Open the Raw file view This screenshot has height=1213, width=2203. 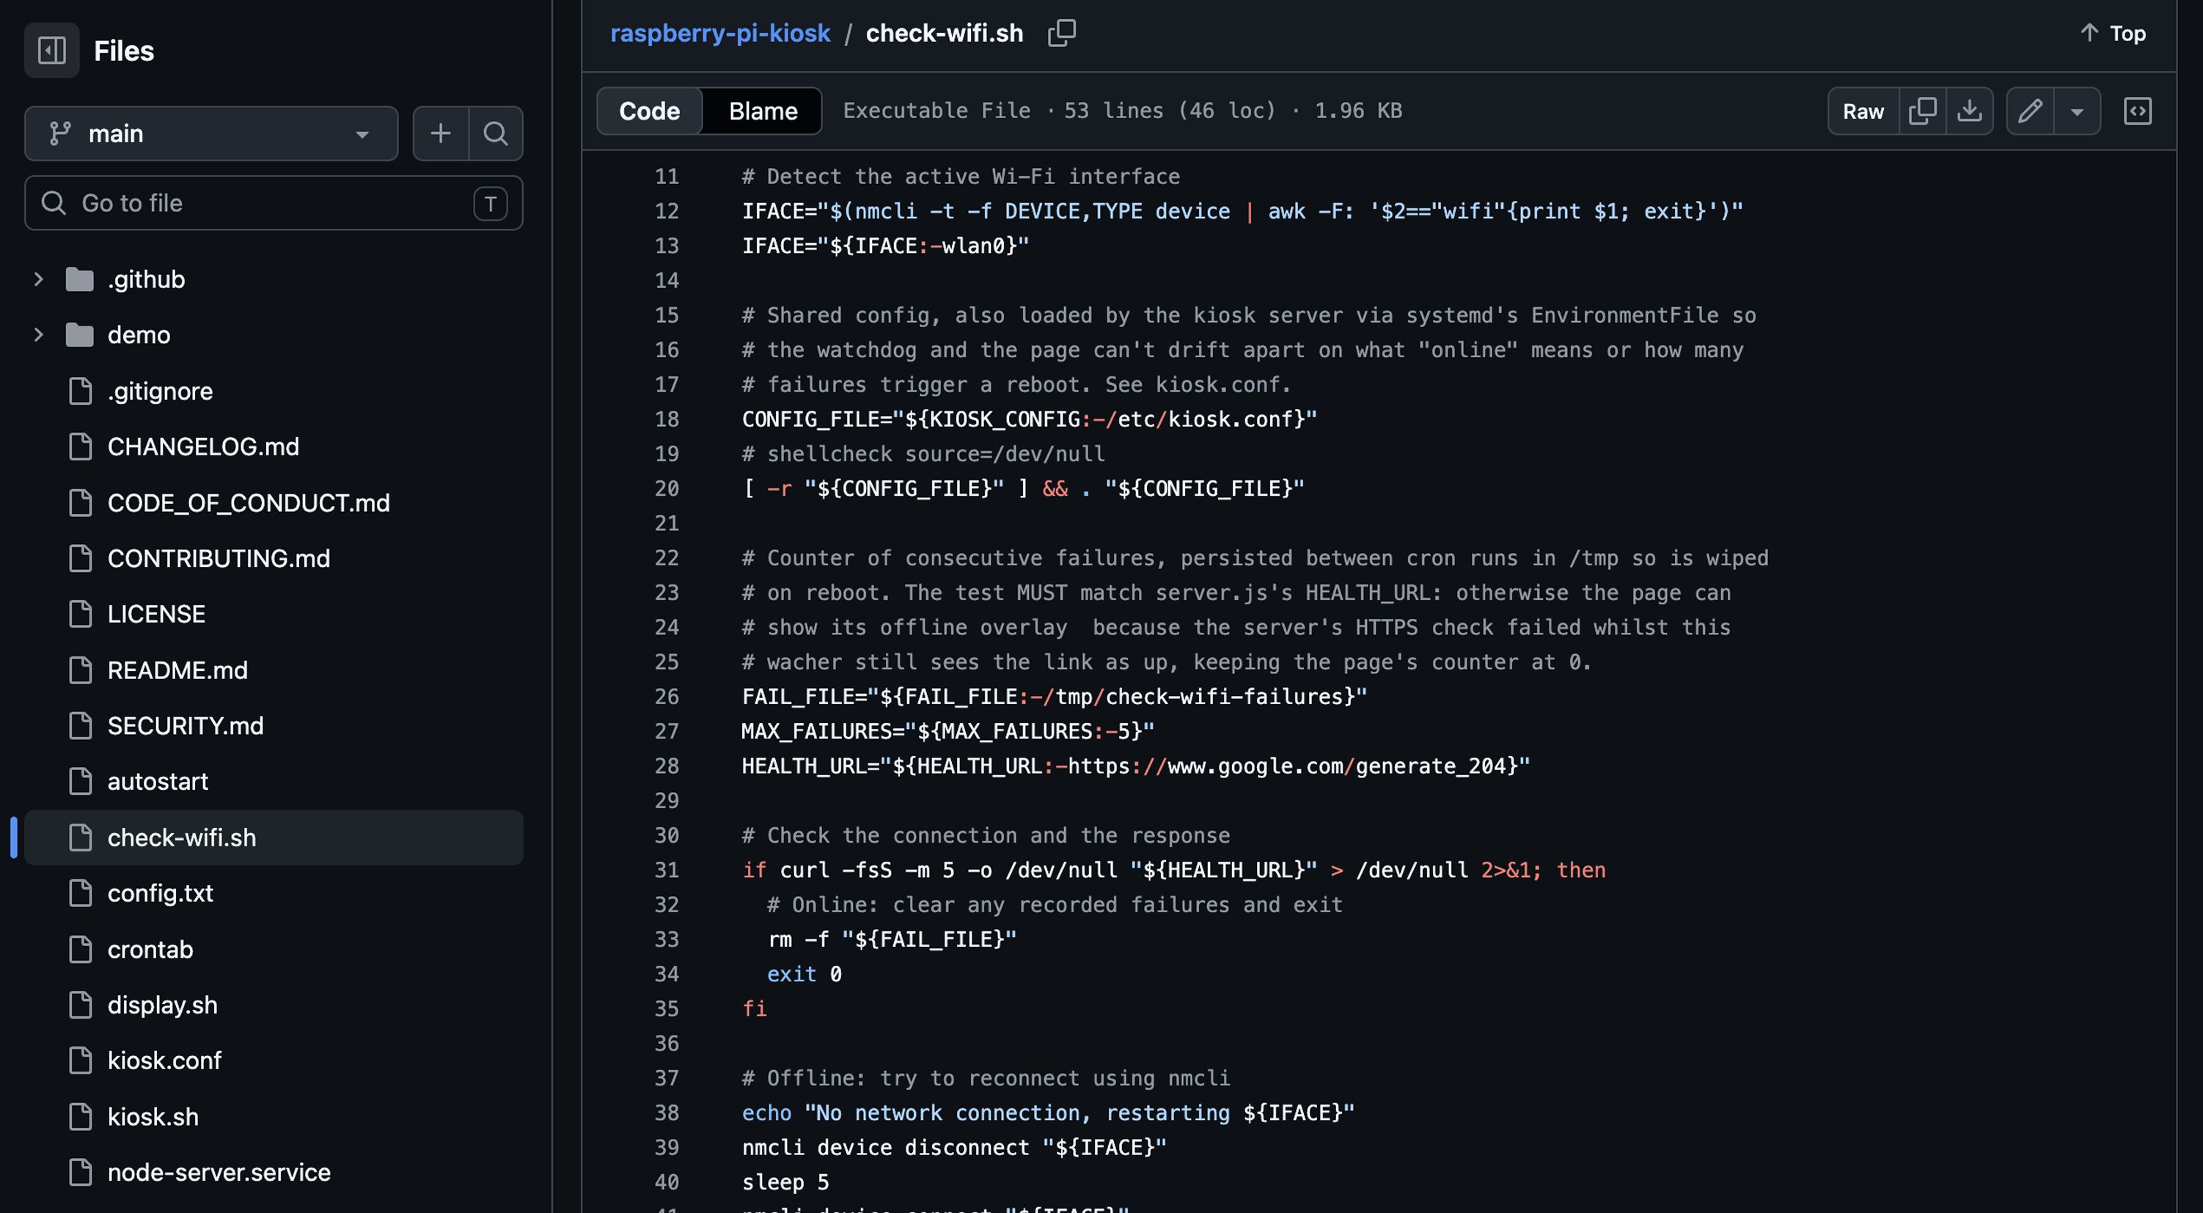click(1863, 111)
